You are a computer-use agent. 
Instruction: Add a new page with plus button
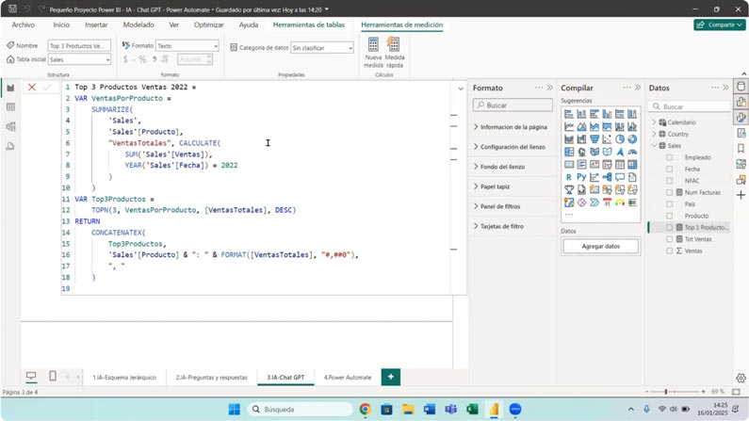tap(390, 377)
